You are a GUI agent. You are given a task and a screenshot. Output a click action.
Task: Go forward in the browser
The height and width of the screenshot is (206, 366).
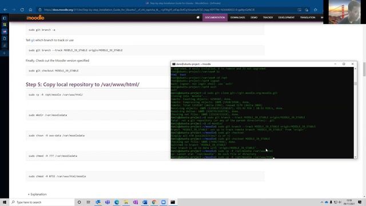pos(14,10)
